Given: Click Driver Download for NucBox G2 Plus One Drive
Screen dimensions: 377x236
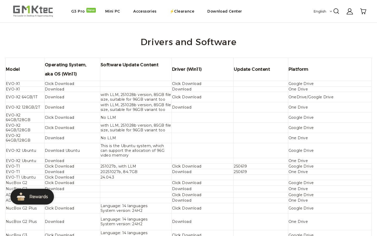Looking at the screenshot, I should (182, 222).
